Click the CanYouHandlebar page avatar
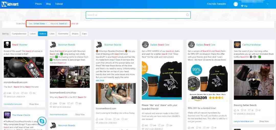Viewport: 276px width, 130px height. tap(237, 45)
